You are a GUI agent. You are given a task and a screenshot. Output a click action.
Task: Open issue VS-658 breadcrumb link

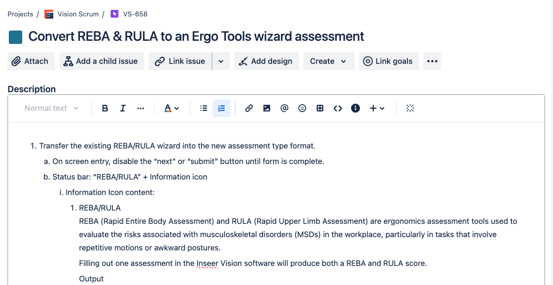click(135, 14)
